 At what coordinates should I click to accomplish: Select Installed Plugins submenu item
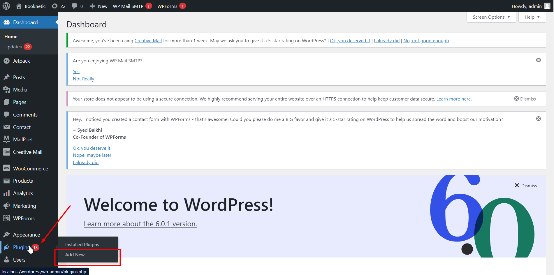82,245
